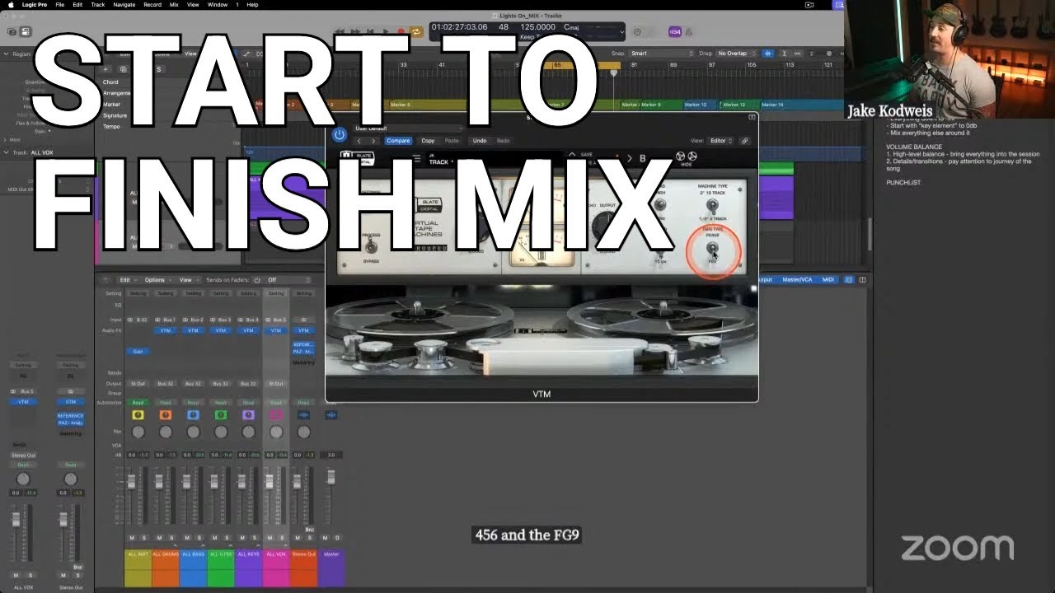This screenshot has height=593, width=1055.
Task: Flip the Process/Bypass switch
Action: tap(371, 245)
